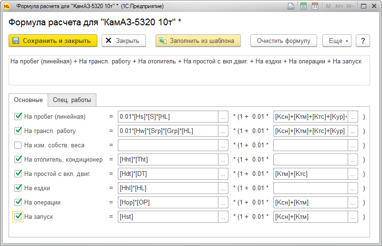Uncheck На простой с вкл. двиг. checkbox
The image size is (382, 246).
18,174
